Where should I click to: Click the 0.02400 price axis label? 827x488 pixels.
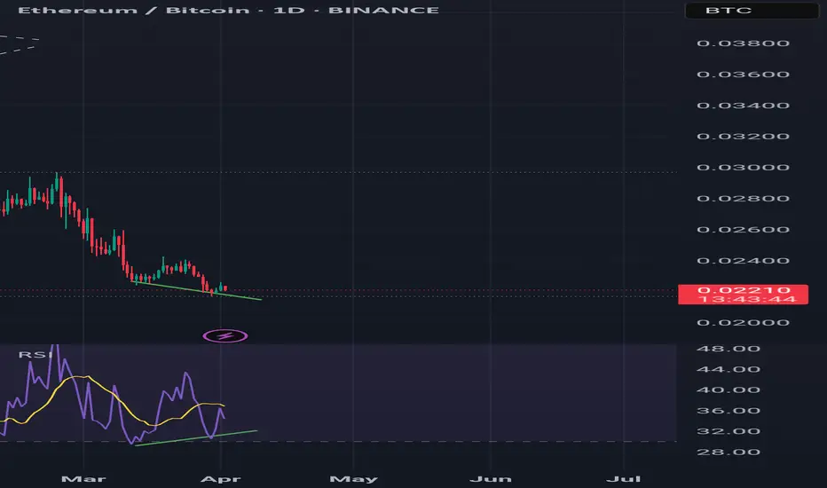[x=743, y=261]
